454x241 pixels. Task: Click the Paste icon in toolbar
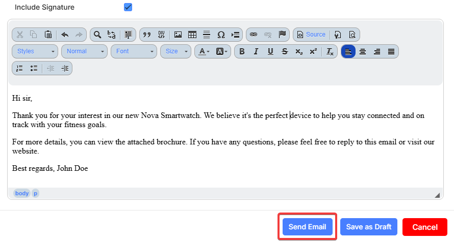click(x=48, y=35)
